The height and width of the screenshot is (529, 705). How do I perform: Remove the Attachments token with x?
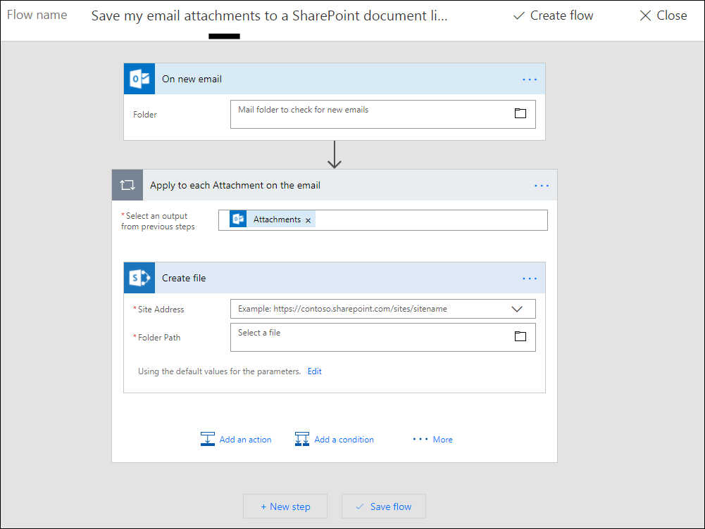308,220
